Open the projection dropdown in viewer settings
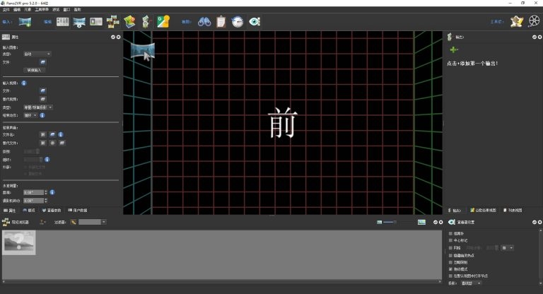 tap(471, 283)
